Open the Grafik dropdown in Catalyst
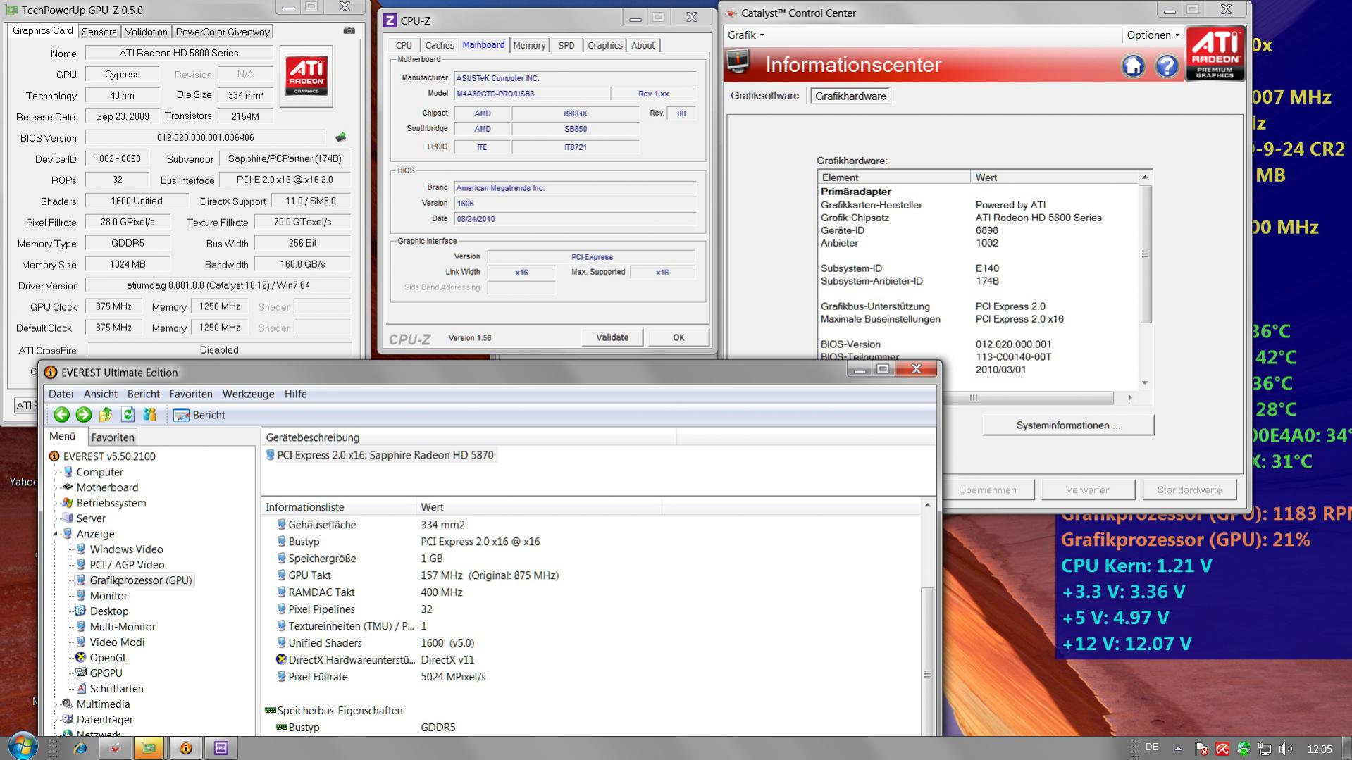 (x=745, y=35)
